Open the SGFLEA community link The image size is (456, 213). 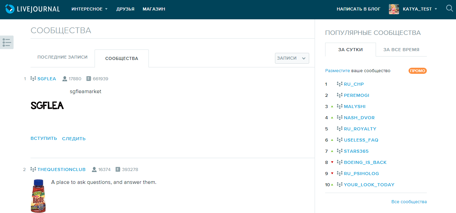(47, 79)
